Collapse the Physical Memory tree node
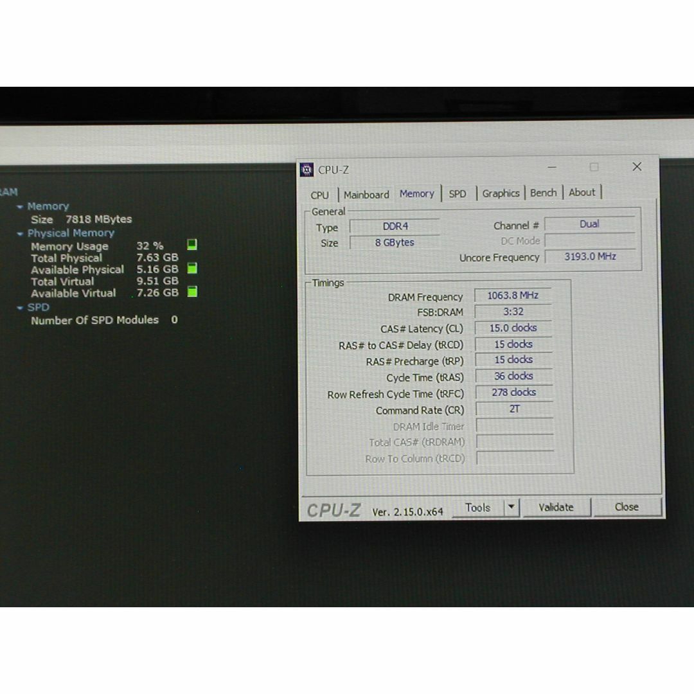Viewport: 694px width, 694px height. [x=19, y=234]
